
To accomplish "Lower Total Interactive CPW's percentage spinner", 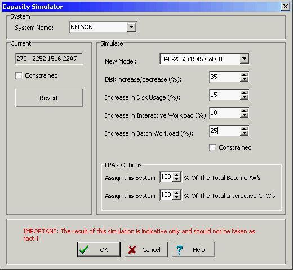I will tap(176, 197).
